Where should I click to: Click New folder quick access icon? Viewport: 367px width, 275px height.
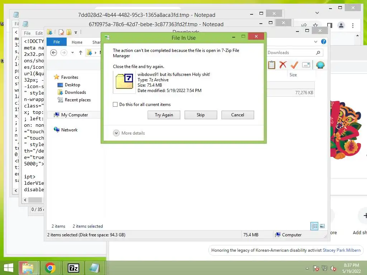tap(69, 32)
